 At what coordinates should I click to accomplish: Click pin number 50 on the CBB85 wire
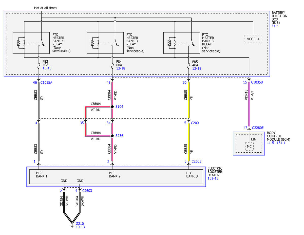pyautogui.click(x=185, y=83)
